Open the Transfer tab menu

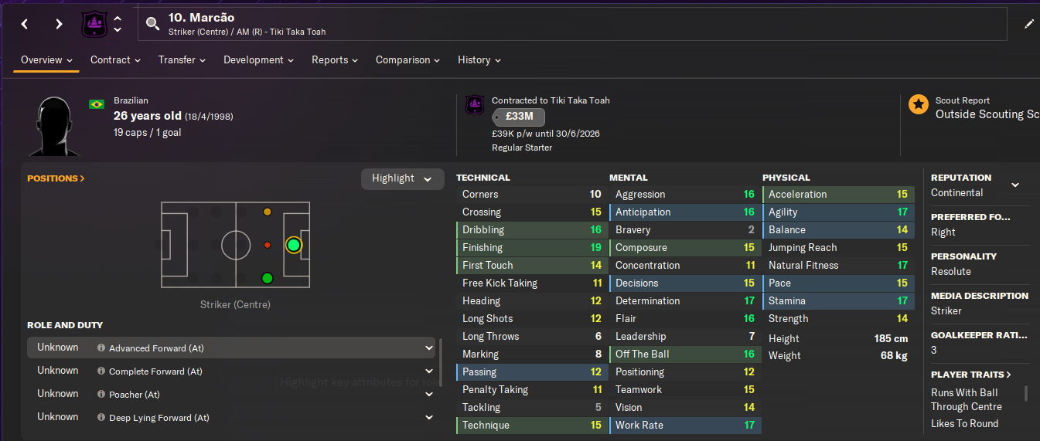click(x=182, y=60)
